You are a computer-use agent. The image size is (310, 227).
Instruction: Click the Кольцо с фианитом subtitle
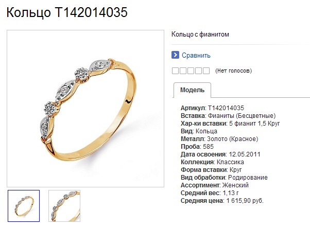click(200, 34)
